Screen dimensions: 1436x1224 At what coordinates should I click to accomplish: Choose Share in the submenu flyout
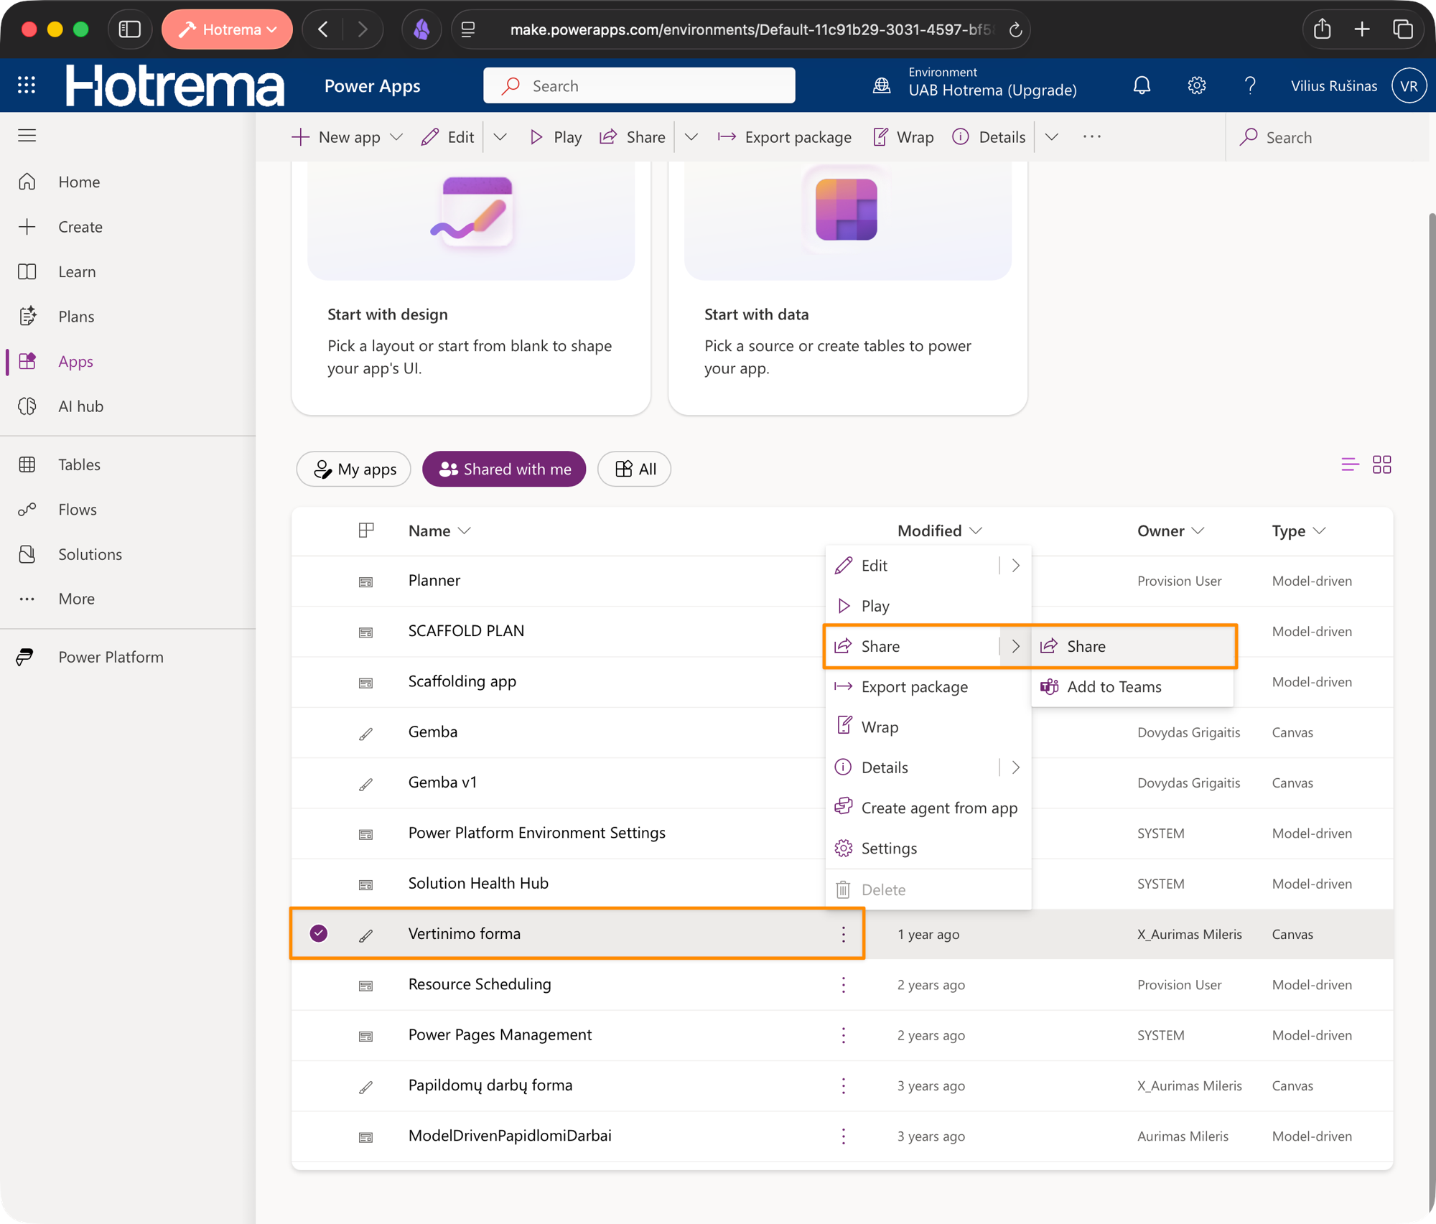pos(1133,646)
